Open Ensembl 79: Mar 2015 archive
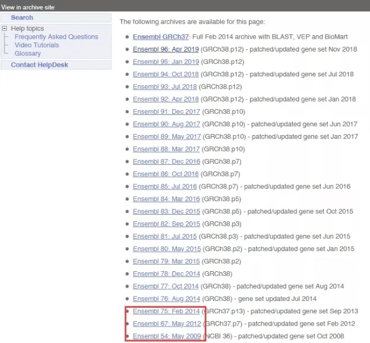Image resolution: width=370 pixels, height=343 pixels. (166, 261)
